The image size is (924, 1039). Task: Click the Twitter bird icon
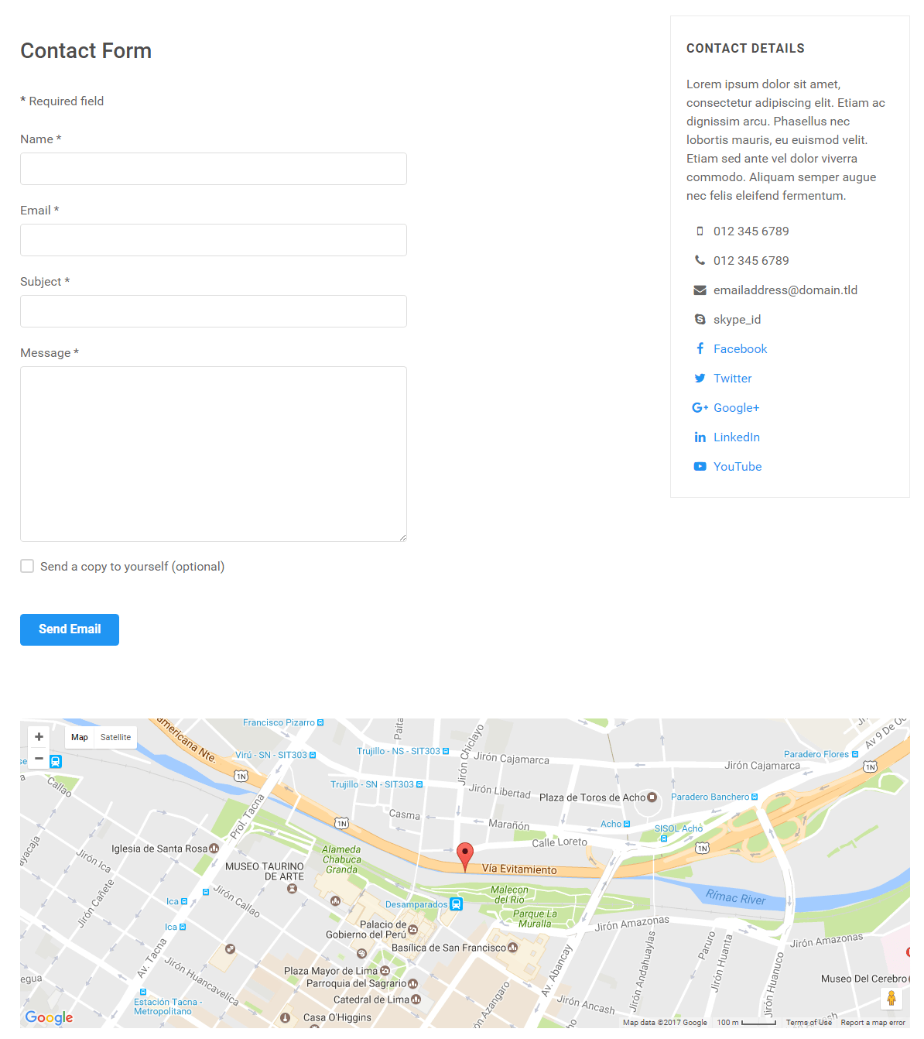tap(700, 379)
